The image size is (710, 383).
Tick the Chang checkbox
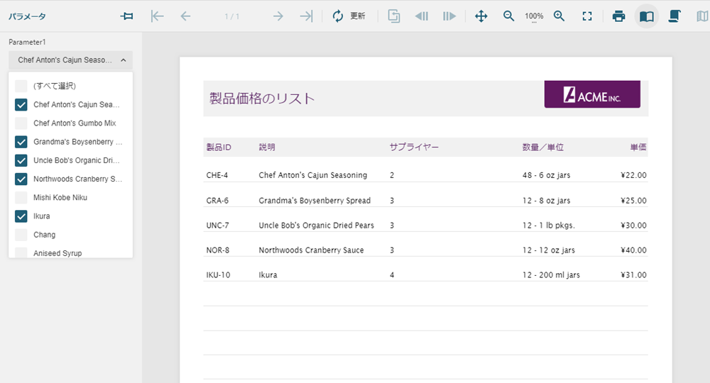pyautogui.click(x=21, y=235)
